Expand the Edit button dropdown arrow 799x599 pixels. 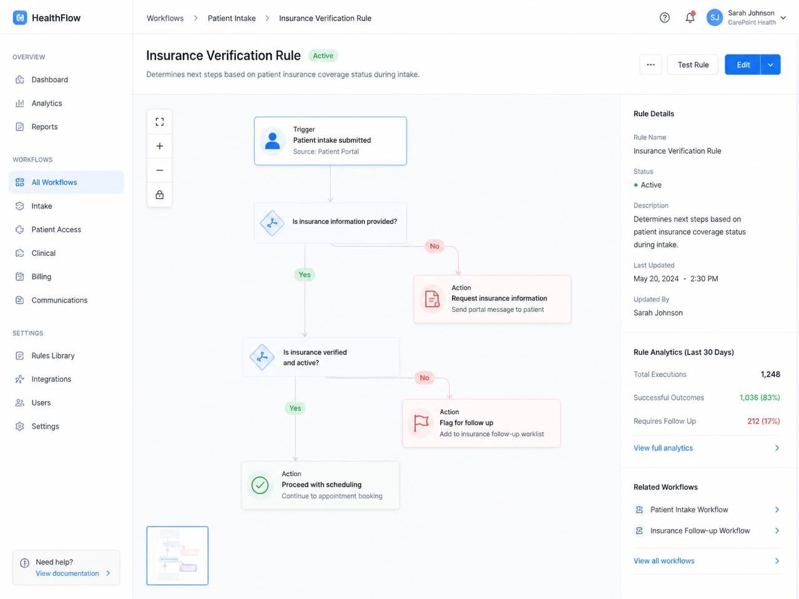pyautogui.click(x=770, y=65)
